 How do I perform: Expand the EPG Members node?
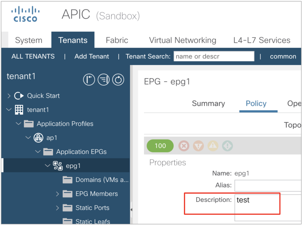click(57, 194)
